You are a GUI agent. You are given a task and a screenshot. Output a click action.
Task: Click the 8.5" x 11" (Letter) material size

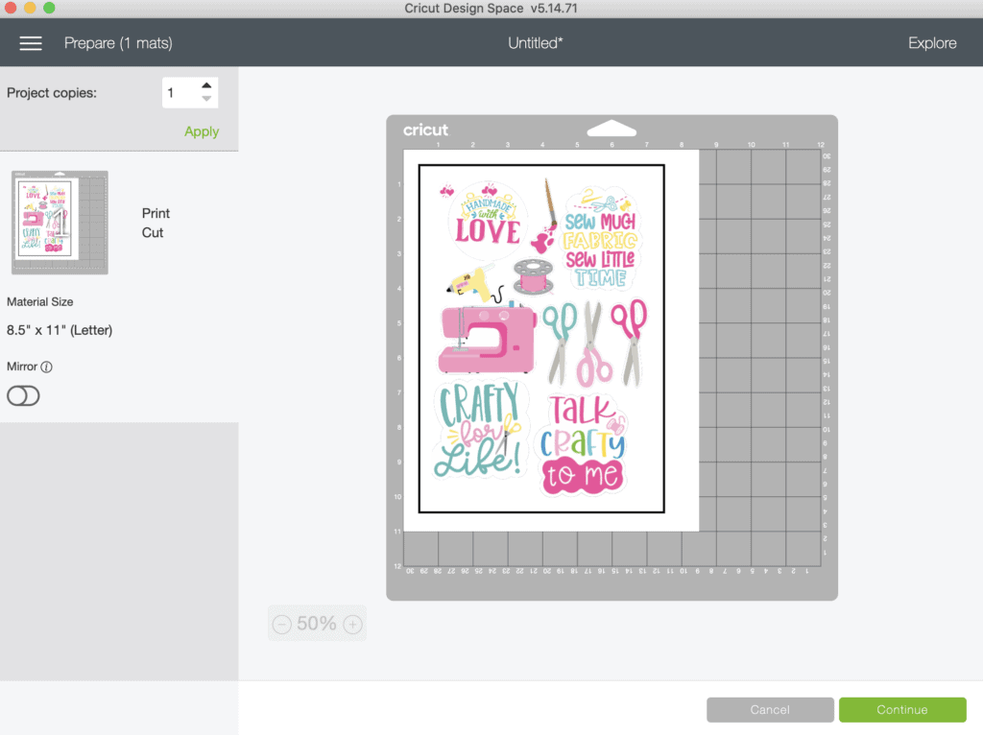(x=60, y=330)
